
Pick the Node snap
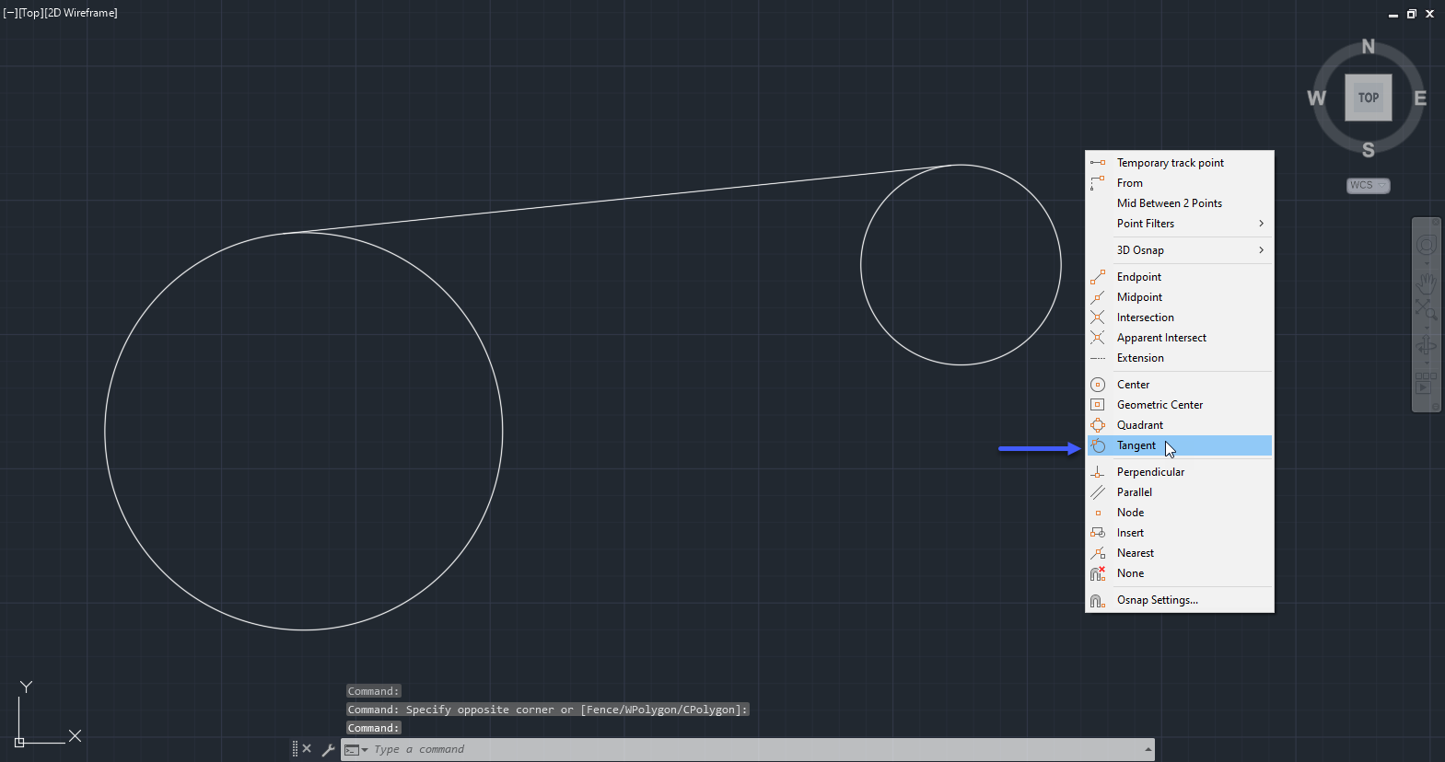[1180, 513]
